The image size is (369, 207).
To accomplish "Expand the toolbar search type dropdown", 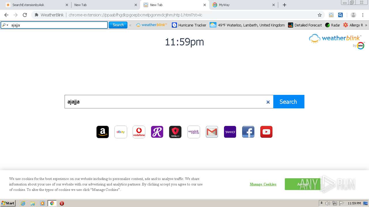I will 5,25.
